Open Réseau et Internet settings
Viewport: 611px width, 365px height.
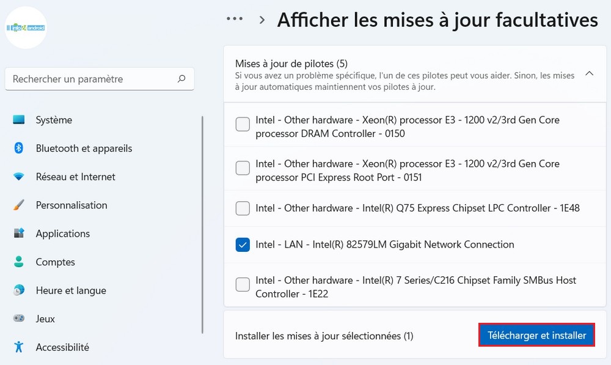(x=19, y=177)
